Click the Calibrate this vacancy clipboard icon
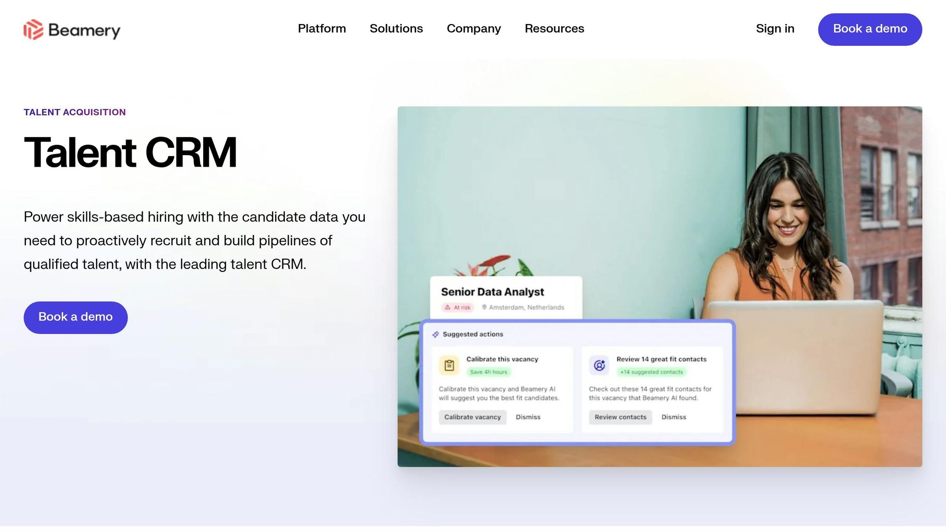This screenshot has width=946, height=532. (x=449, y=365)
